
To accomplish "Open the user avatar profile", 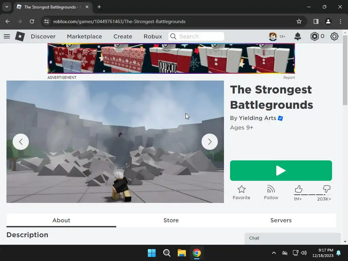I will click(x=273, y=36).
